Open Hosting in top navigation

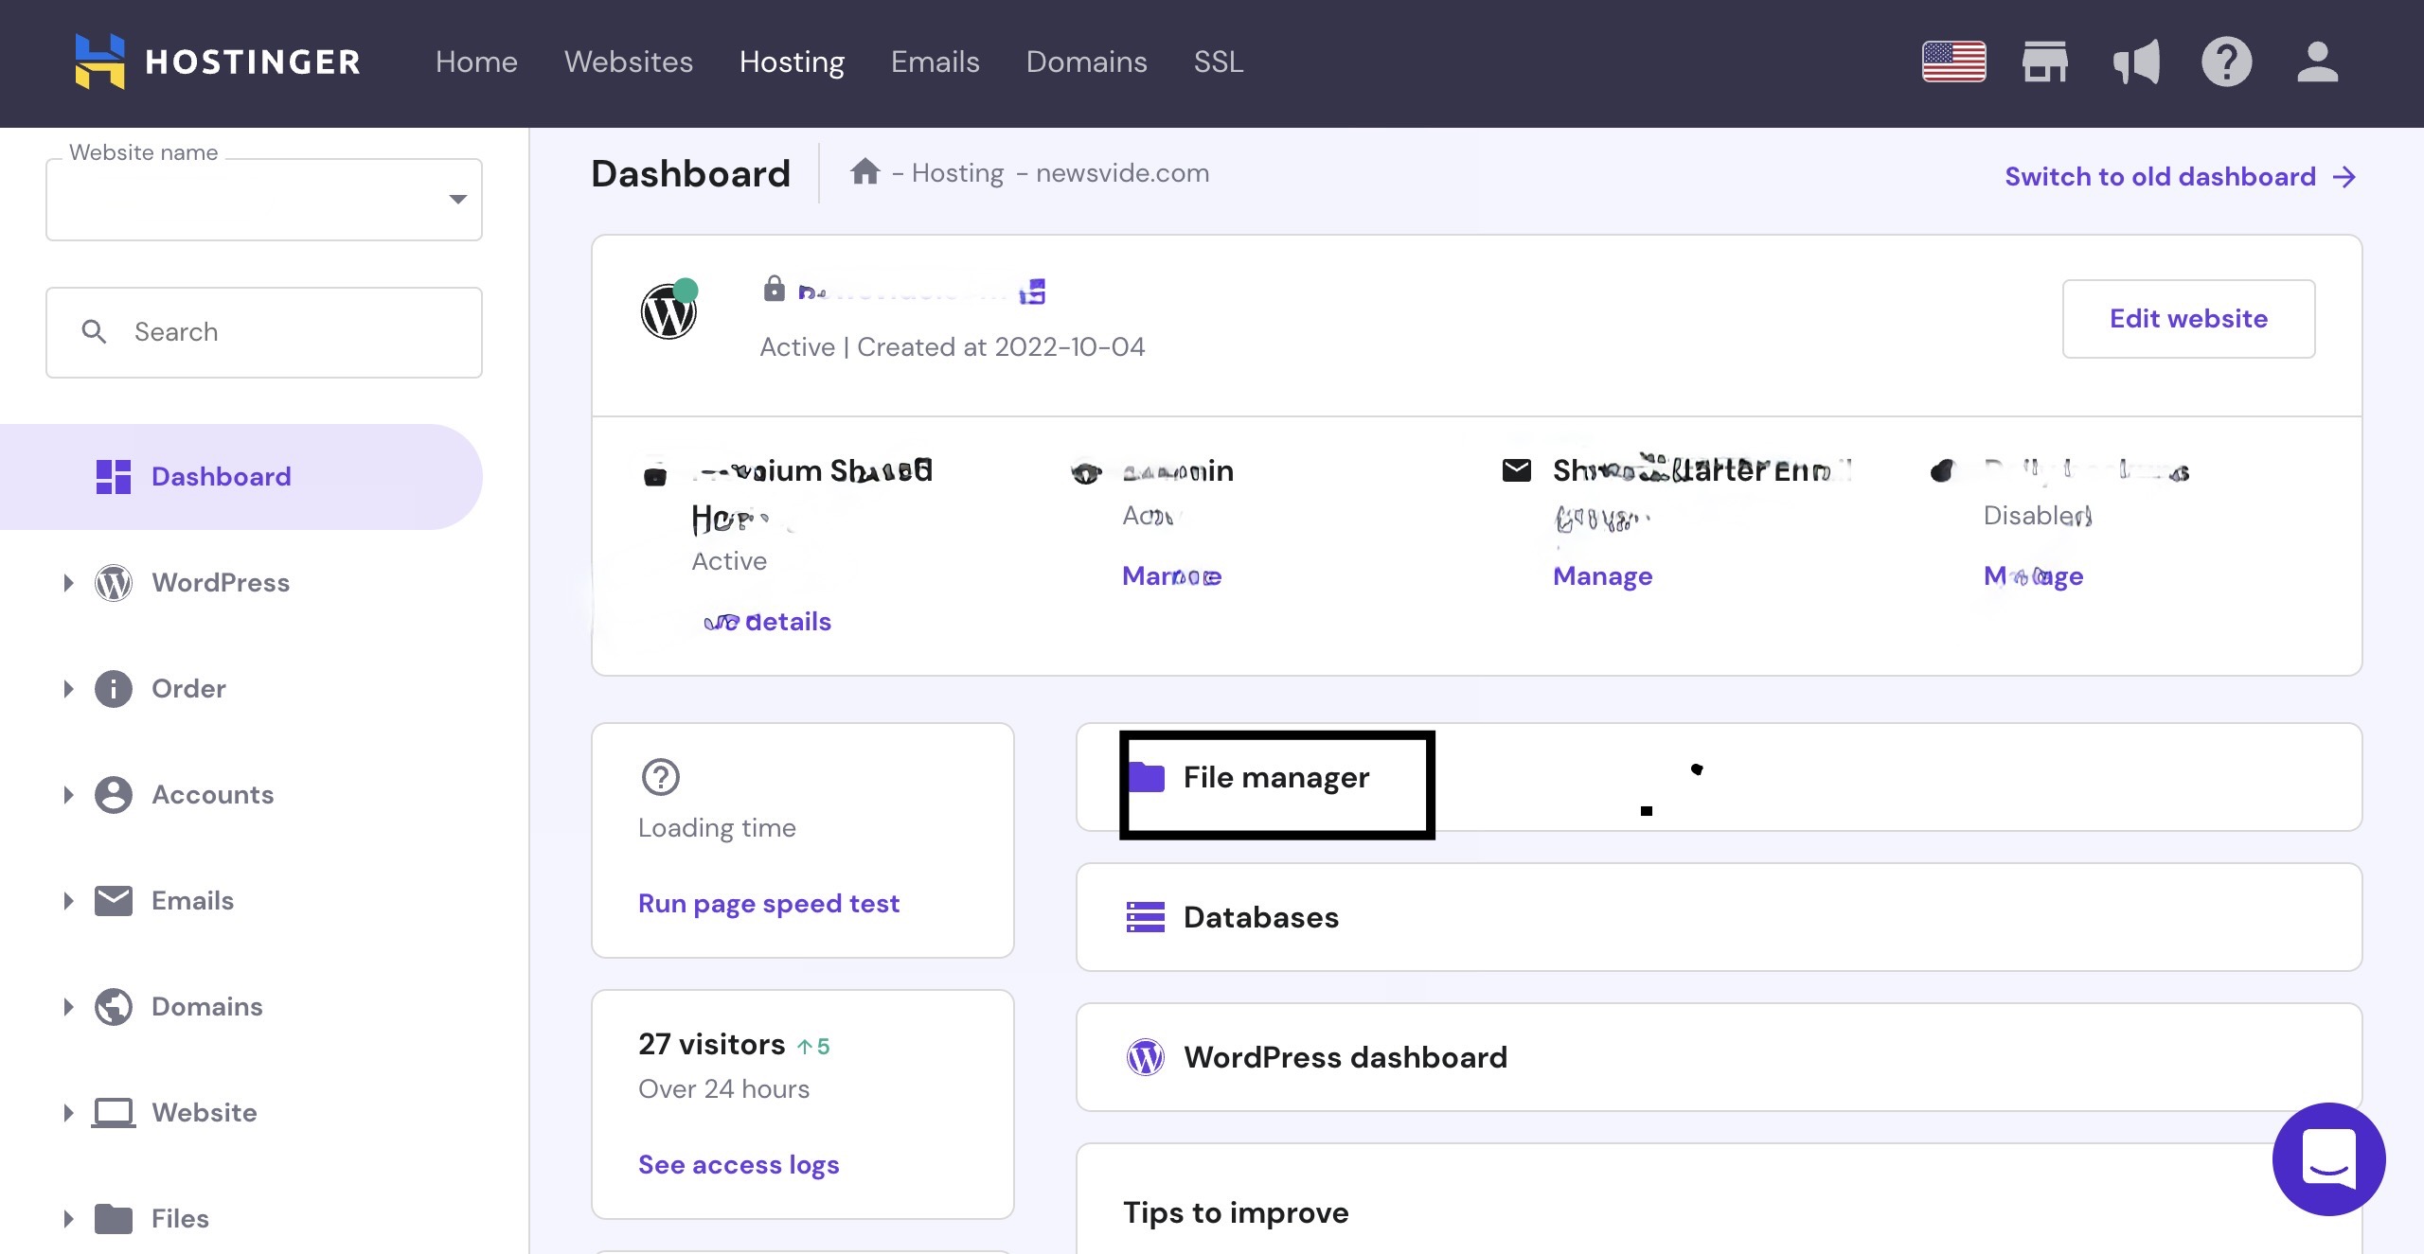(x=792, y=62)
